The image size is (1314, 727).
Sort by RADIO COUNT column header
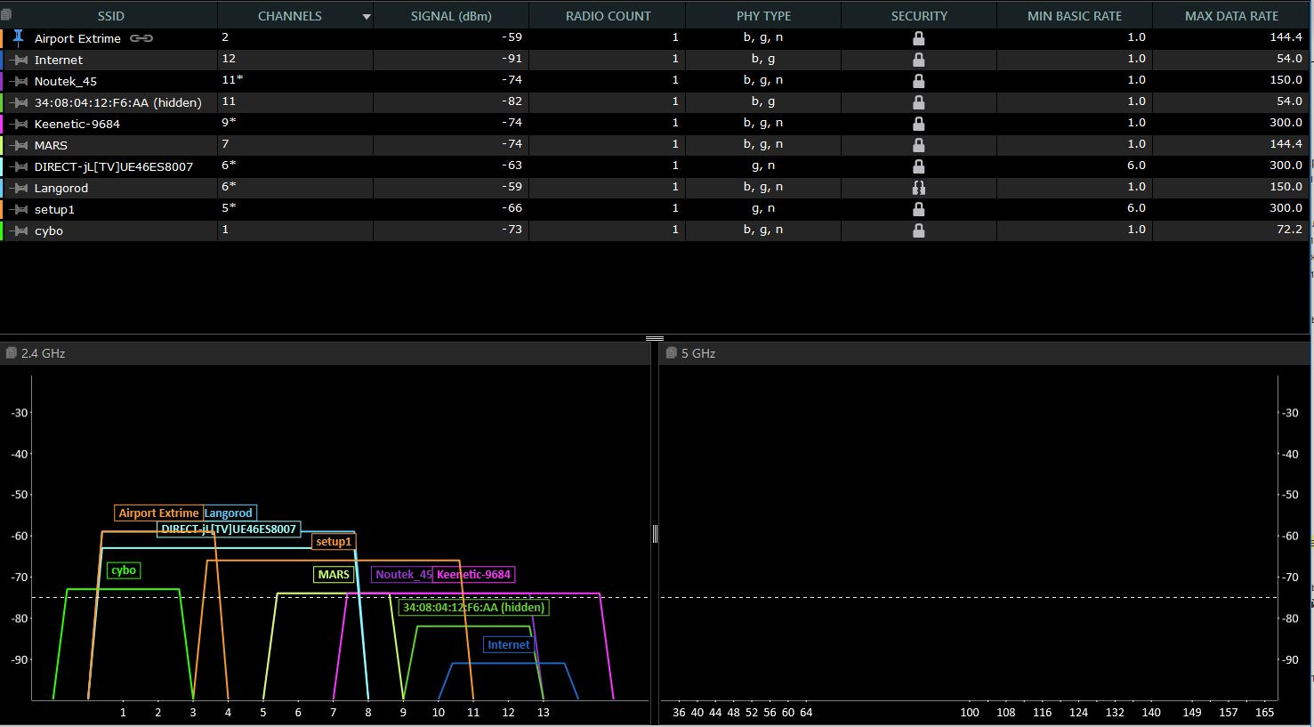pos(609,16)
